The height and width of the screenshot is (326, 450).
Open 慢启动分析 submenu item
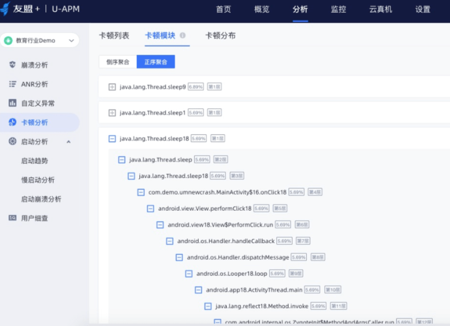coord(38,180)
